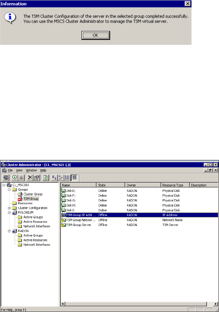
Task: Collapse the Groups folder in tree
Action: [x=9, y=190]
